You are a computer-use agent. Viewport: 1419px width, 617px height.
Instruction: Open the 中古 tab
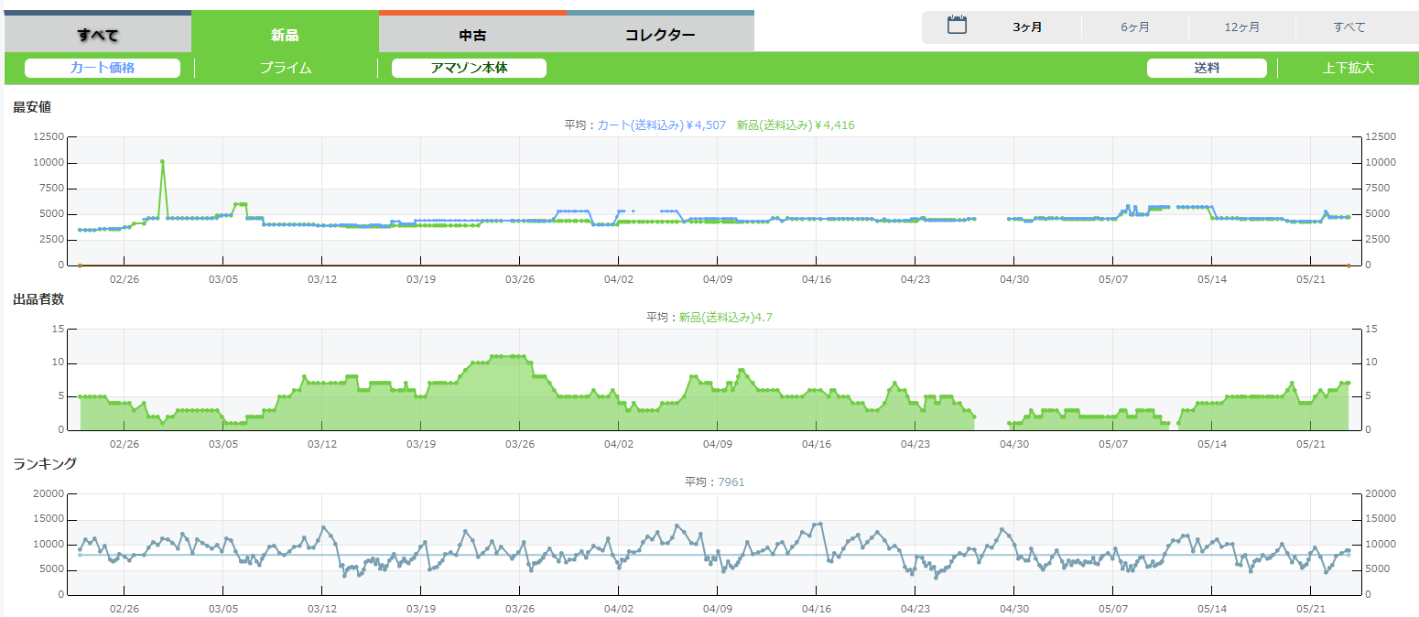coord(472,35)
